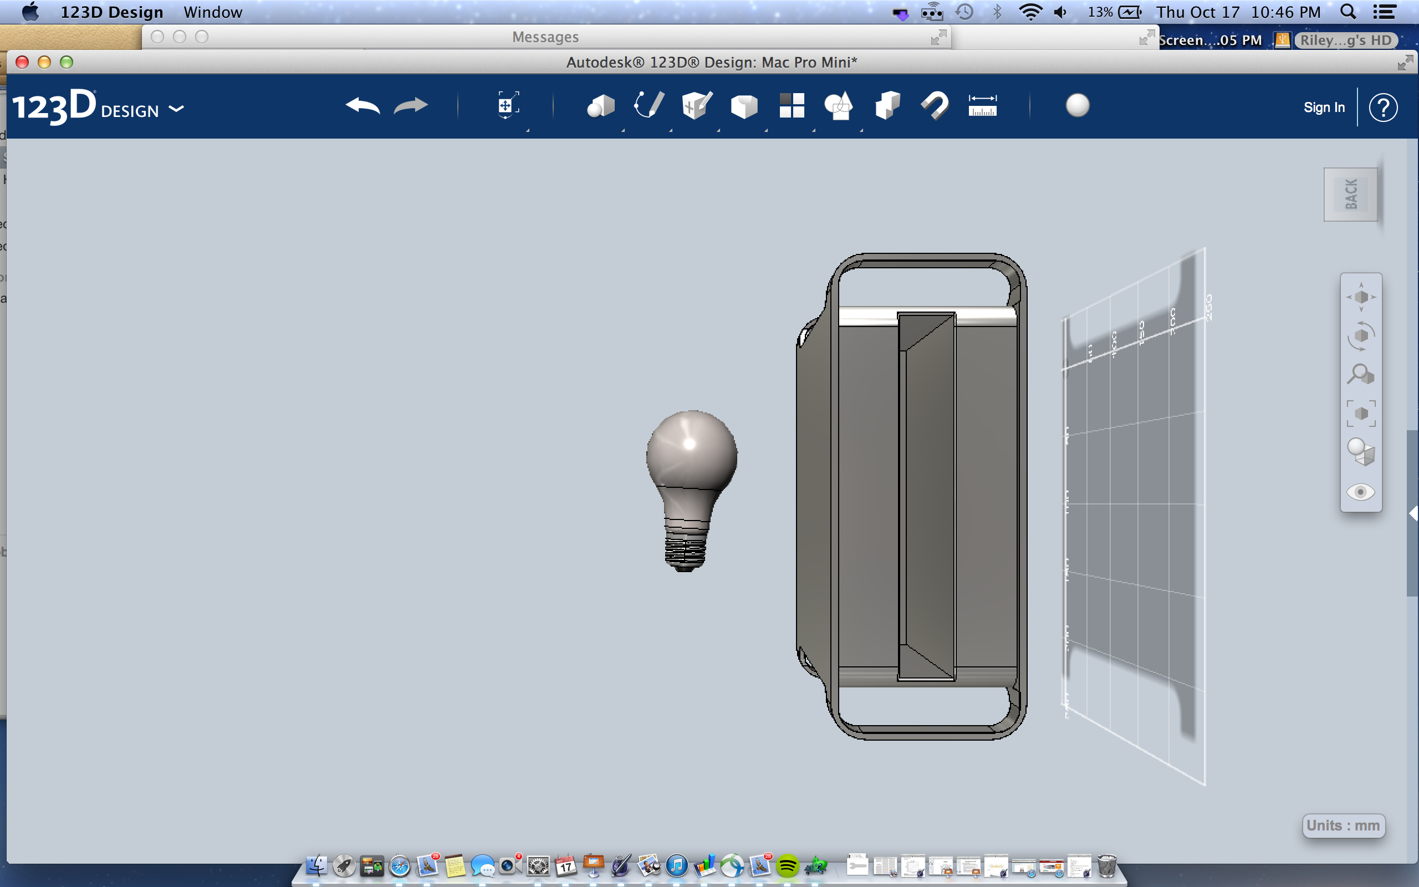Viewport: 1419px width, 887px height.
Task: Open the 123D Design logo dropdown
Action: pyautogui.click(x=176, y=108)
